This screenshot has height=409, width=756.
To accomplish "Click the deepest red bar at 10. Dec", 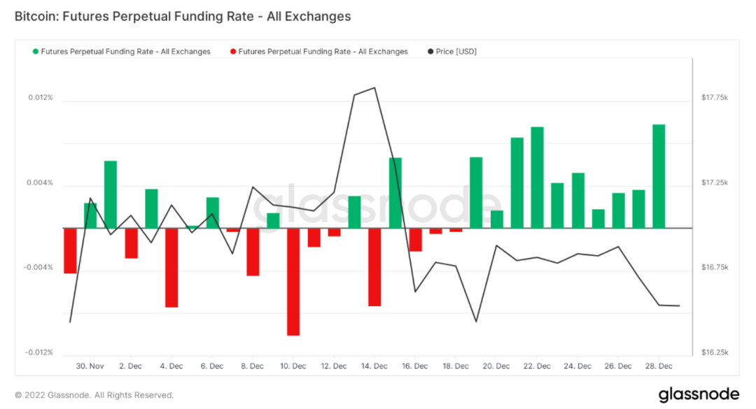I will pyautogui.click(x=293, y=282).
